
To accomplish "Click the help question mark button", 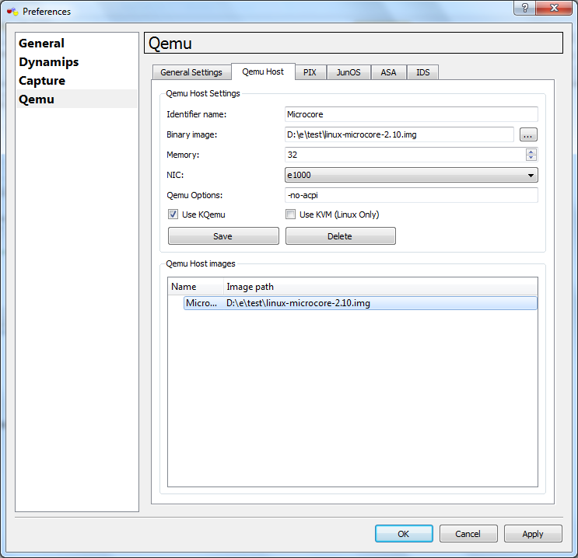I will point(525,8).
